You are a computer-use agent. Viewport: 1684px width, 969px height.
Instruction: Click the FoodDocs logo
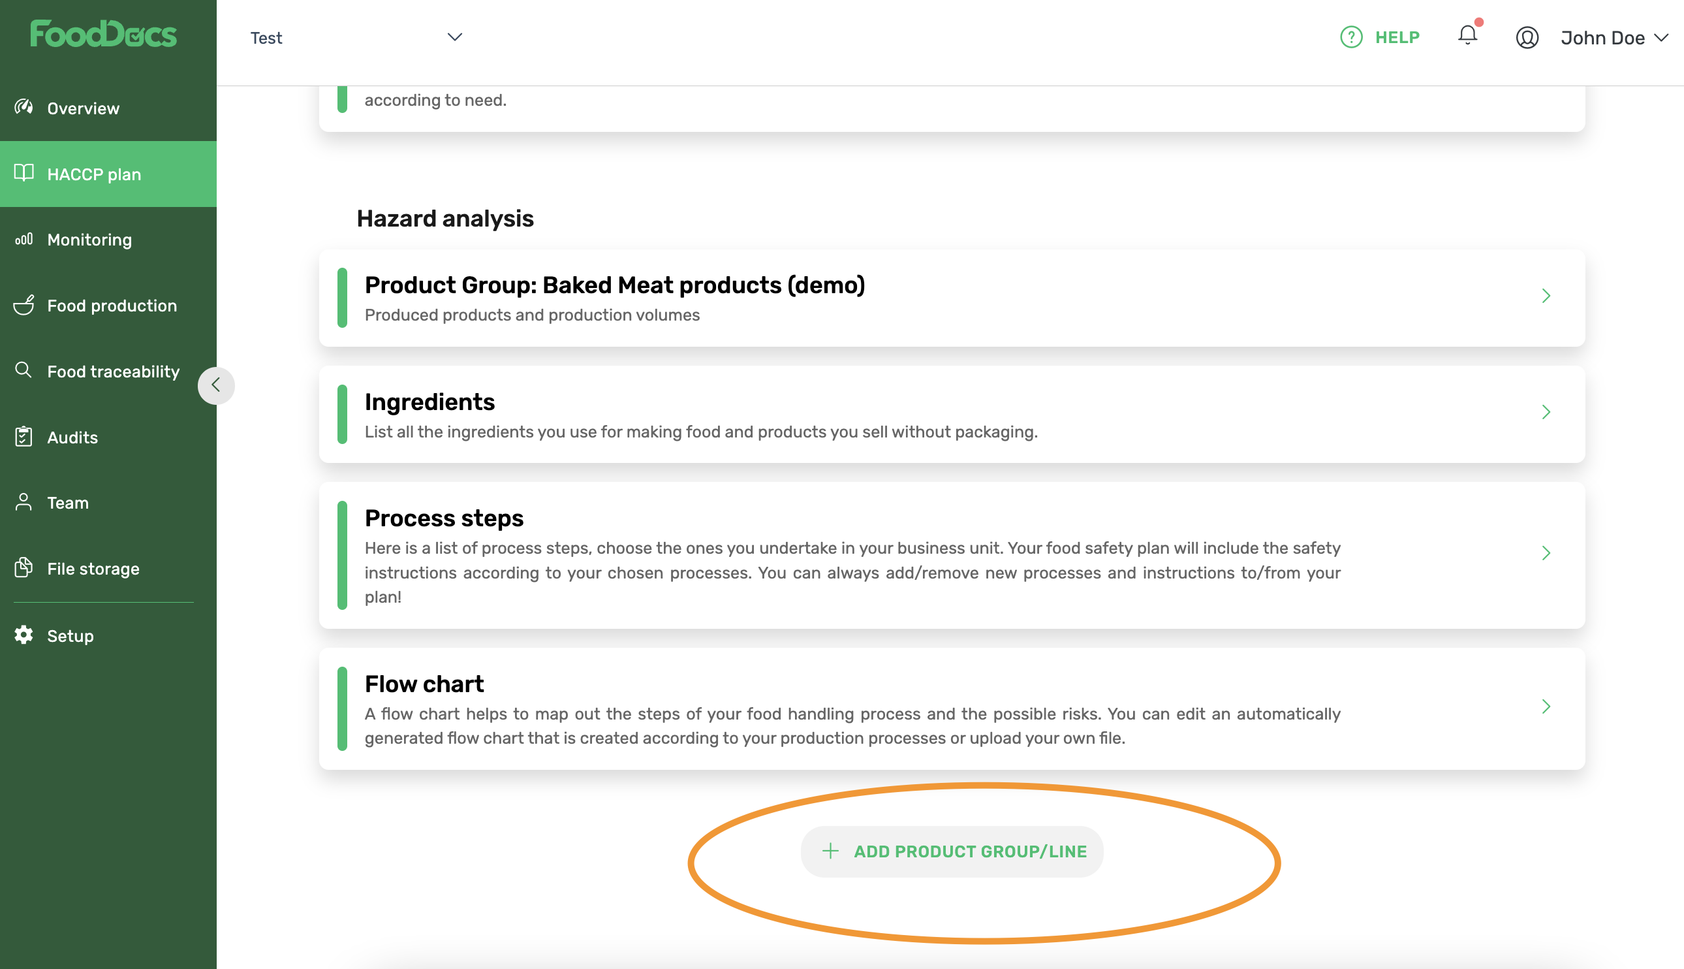pyautogui.click(x=104, y=34)
